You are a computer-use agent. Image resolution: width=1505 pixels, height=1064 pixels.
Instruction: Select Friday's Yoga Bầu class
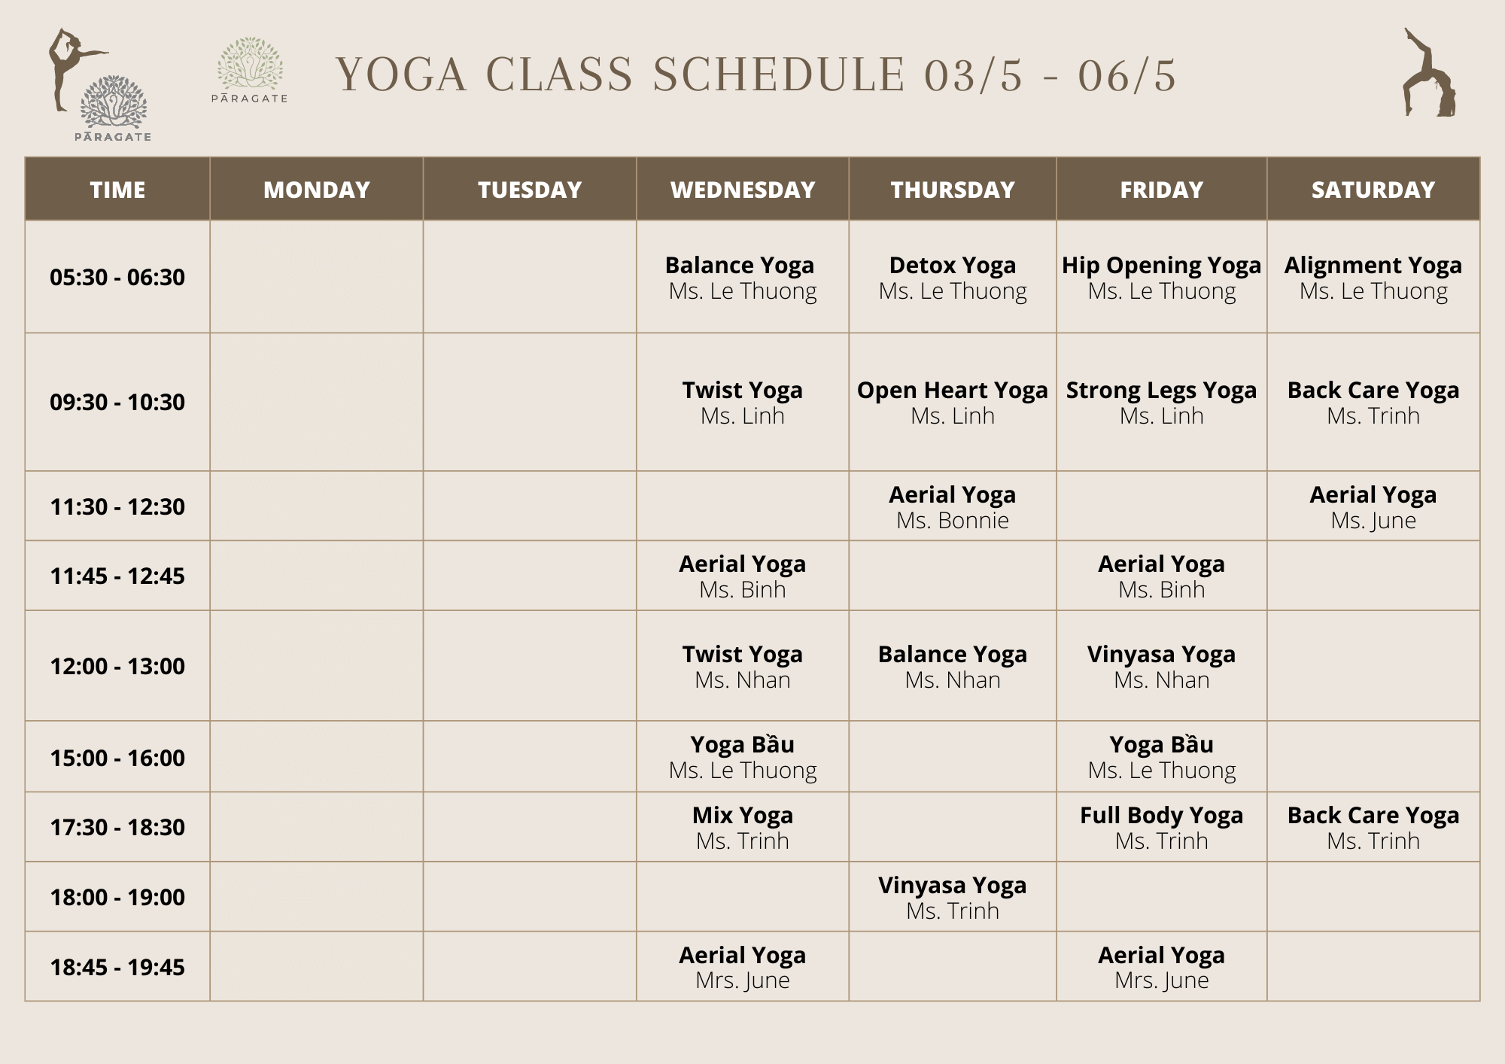(x=1162, y=757)
